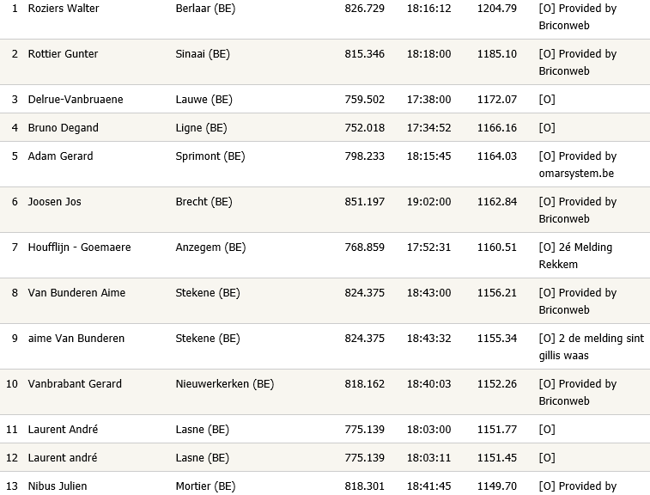The width and height of the screenshot is (650, 495).
Task: Open the Delrue-Vanbruaene entry
Action: point(76,100)
